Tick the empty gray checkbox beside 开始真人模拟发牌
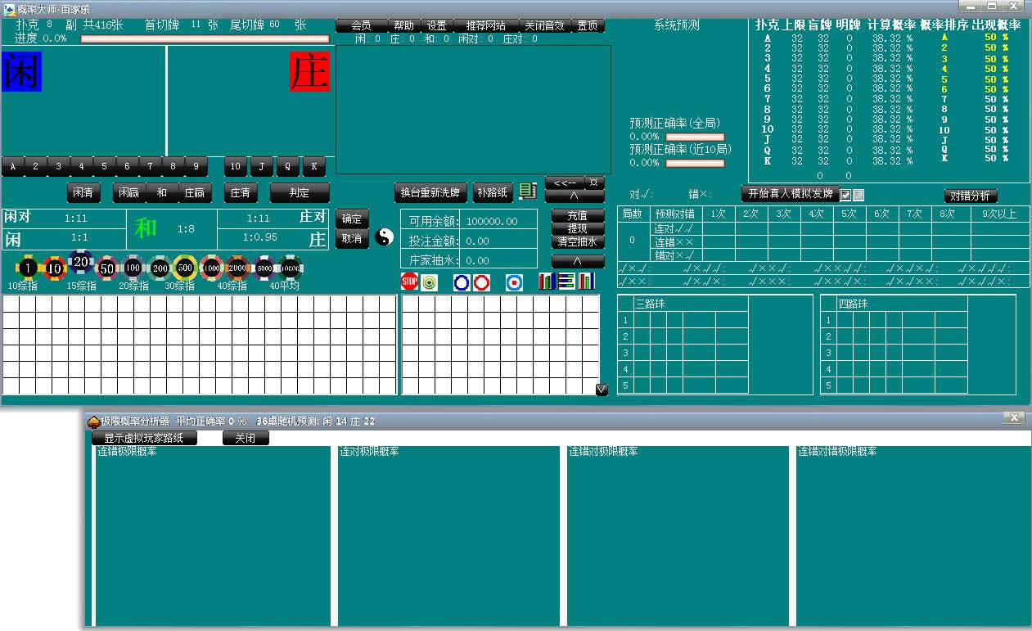 [x=858, y=195]
